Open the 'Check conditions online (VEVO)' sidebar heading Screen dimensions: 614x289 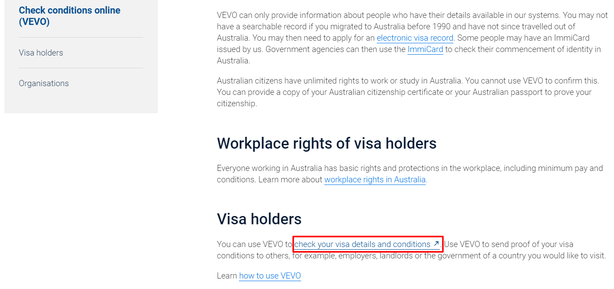70,16
